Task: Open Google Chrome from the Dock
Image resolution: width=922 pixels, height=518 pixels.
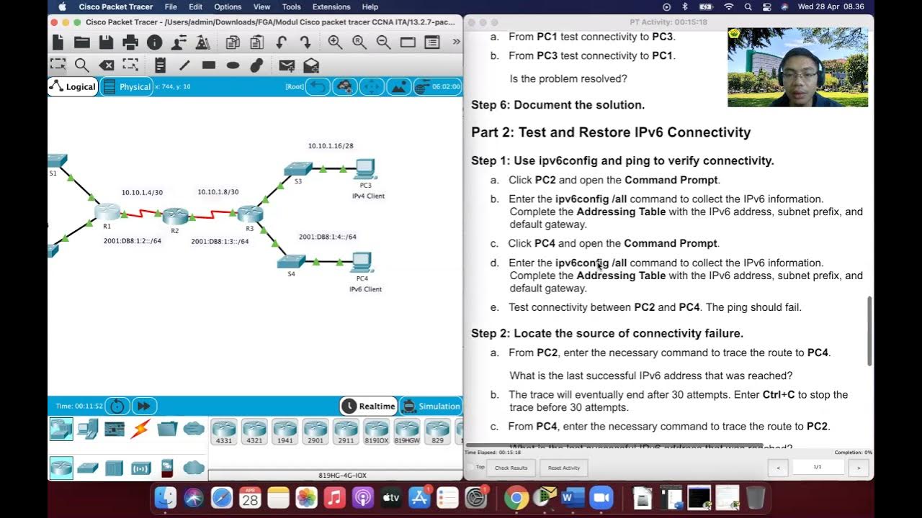Action: [x=516, y=498]
